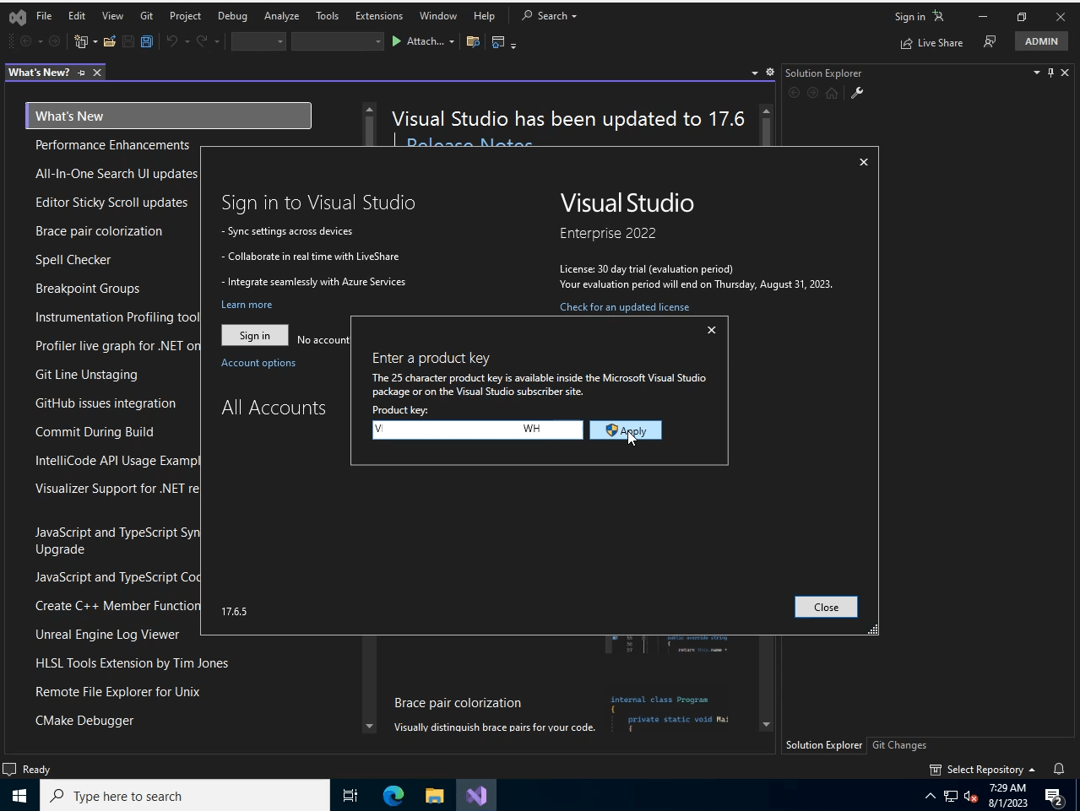Click the Open File folder icon in toolbar
This screenshot has height=811, width=1080.
click(x=110, y=41)
